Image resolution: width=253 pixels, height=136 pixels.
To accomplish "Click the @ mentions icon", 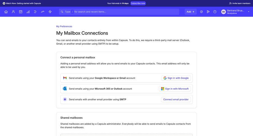I will coord(201,12).
